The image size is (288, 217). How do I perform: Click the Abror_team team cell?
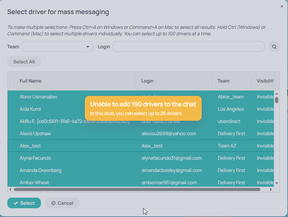coord(231,97)
